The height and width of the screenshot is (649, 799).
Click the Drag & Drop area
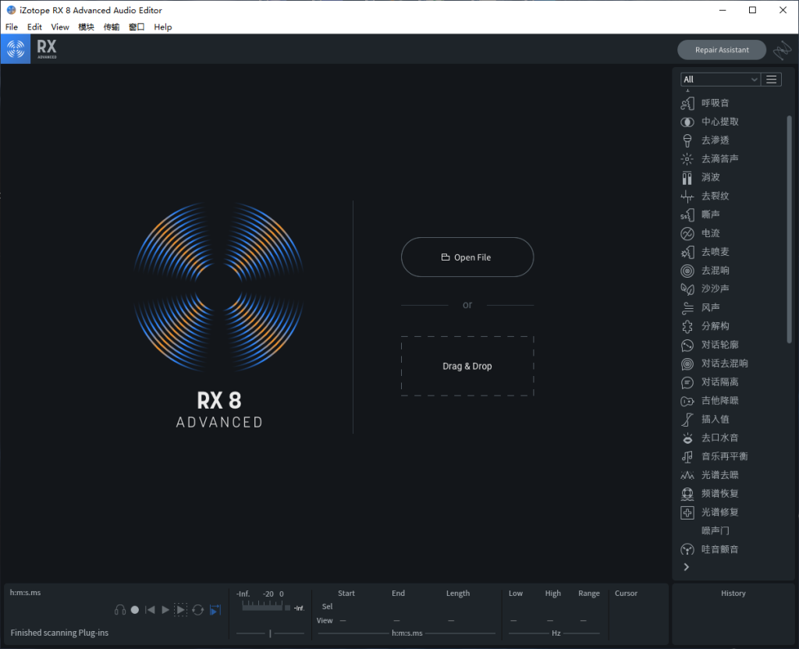coord(467,367)
